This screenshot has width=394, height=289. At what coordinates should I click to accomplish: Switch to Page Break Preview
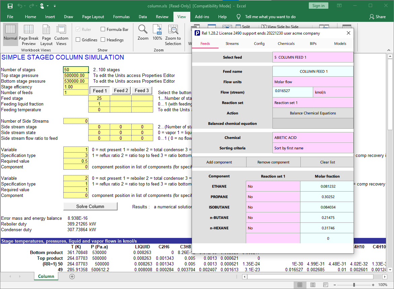(x=29, y=35)
